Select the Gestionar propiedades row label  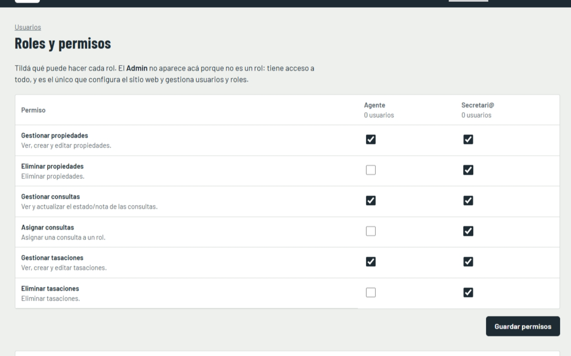[x=55, y=135]
